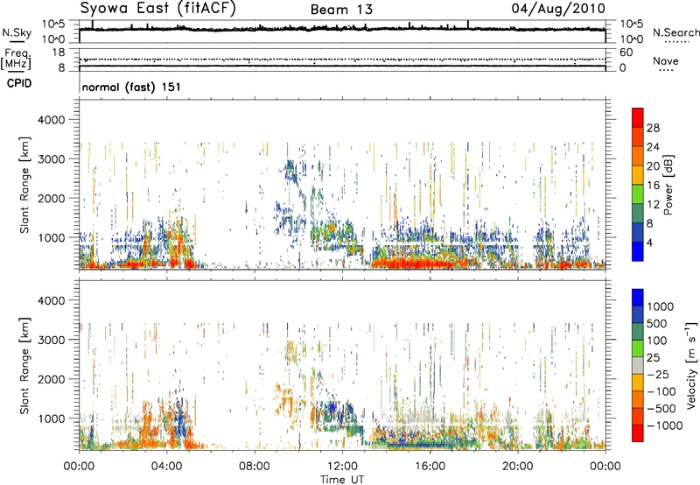The width and height of the screenshot is (700, 485).
Task: Click the 'N.Sky' legend label
Action: coord(17,32)
